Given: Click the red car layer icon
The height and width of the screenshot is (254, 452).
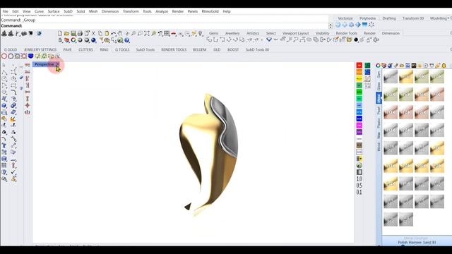Looking at the screenshot, I should [x=174, y=33].
